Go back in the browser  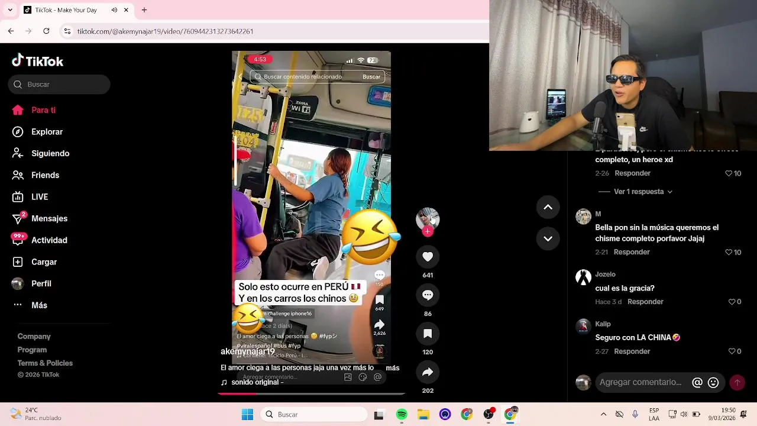[x=11, y=31]
